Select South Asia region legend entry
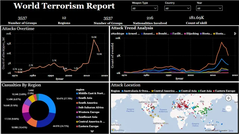This screenshot has width=239, height=134. tap(84, 98)
